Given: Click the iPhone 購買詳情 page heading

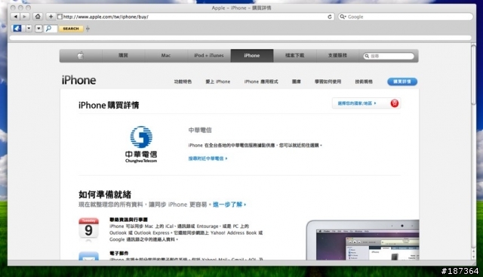Looking at the screenshot, I should 109,105.
